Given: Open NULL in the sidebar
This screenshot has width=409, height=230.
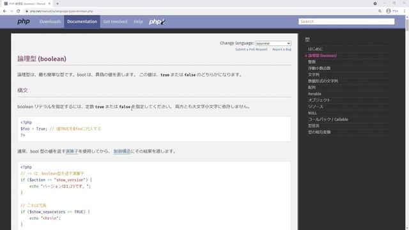Looking at the screenshot, I should 313,113.
